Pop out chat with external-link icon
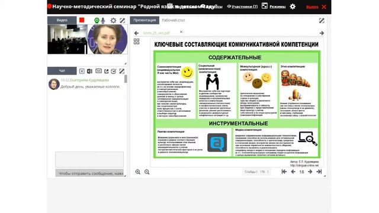 point(107,71)
